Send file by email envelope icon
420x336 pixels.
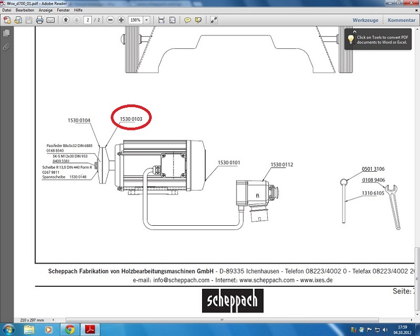point(50,20)
